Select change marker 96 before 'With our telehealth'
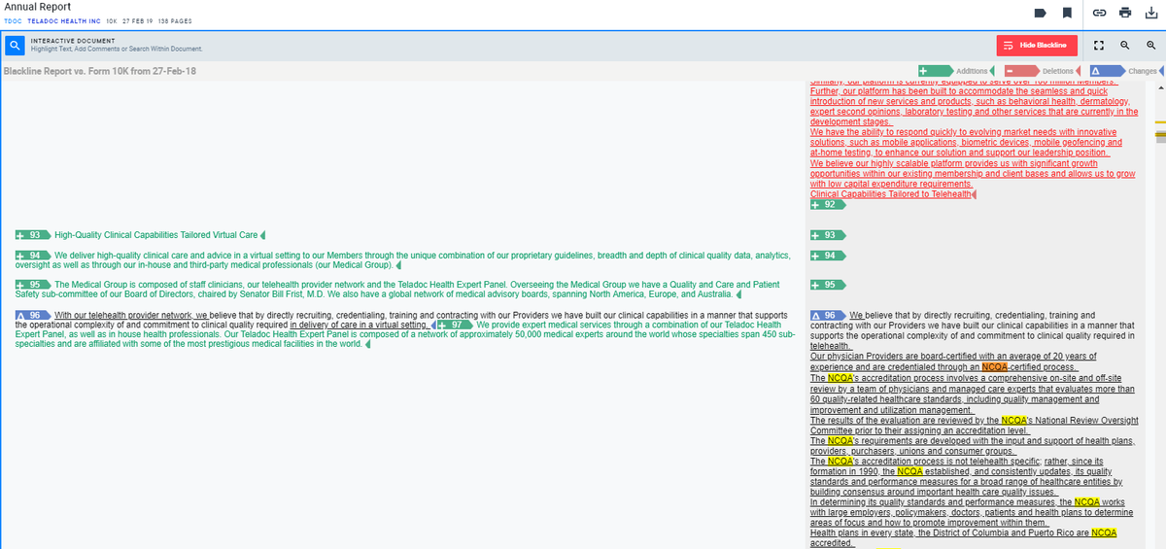The width and height of the screenshot is (1166, 549). (33, 315)
